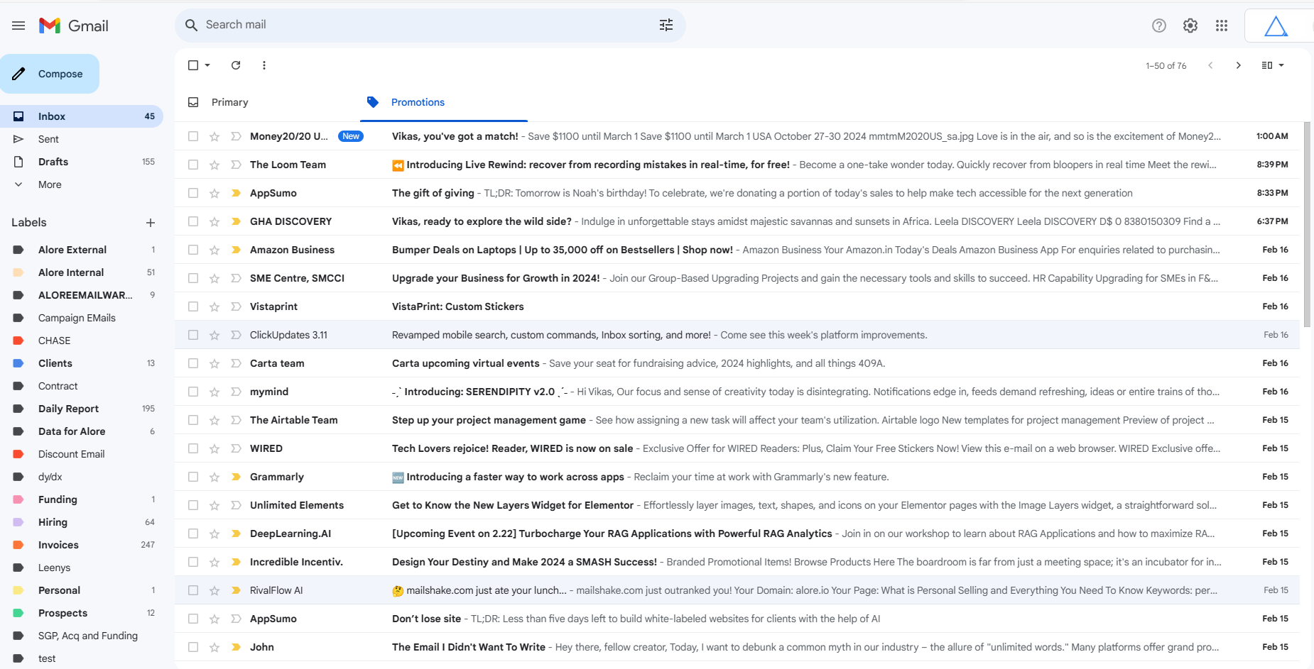Click the Compose button
Image resolution: width=1314 pixels, height=669 pixels.
tap(50, 73)
